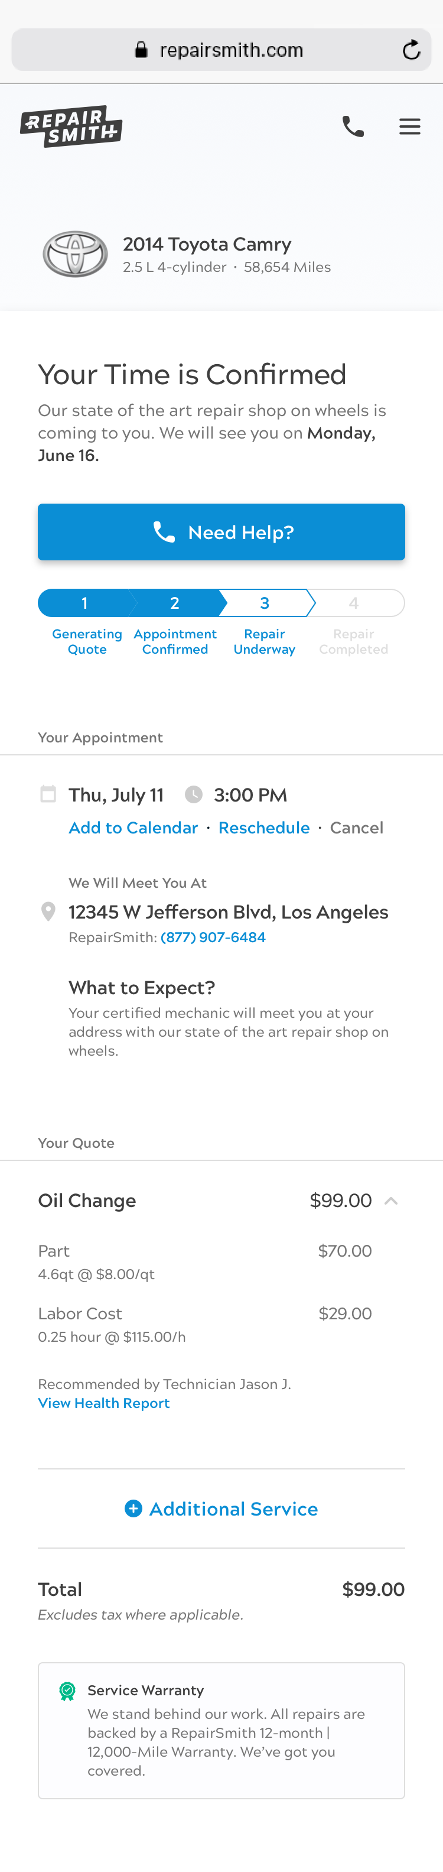The width and height of the screenshot is (443, 1872).
Task: Cancel the appointment
Action: tap(357, 828)
